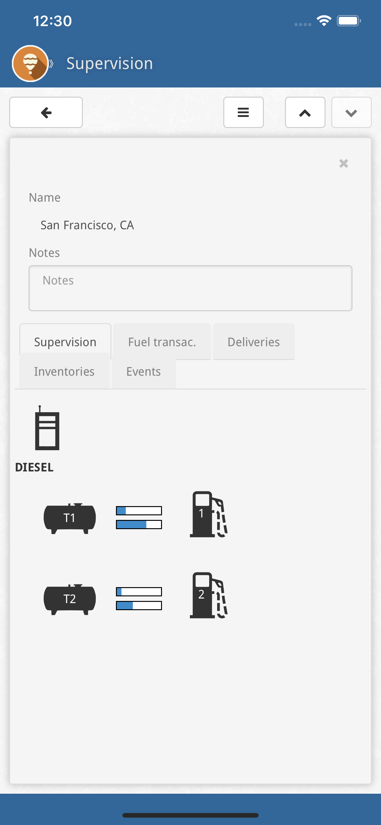Go to next station with down chevron

coord(351,112)
